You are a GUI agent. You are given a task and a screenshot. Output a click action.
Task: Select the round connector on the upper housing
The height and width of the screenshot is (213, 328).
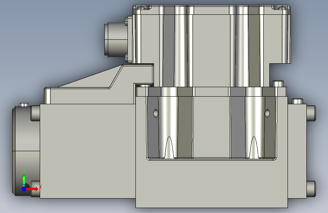point(116,39)
